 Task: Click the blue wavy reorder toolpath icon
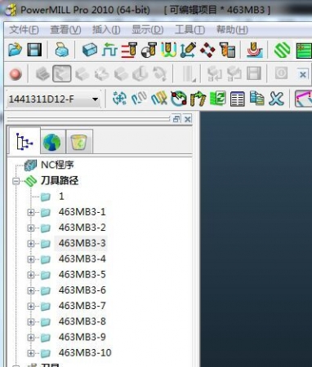tap(139, 99)
